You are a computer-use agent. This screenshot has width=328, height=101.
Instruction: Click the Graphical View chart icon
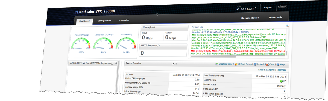click(216, 64)
